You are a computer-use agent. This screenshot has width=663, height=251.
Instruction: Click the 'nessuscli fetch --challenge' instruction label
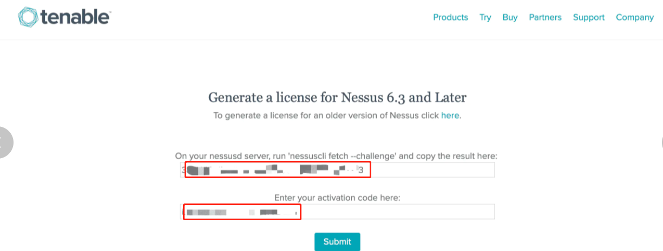336,156
